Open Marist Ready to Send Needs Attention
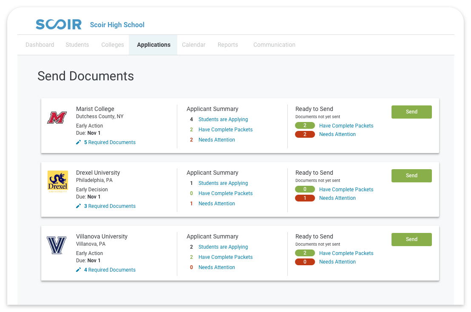This screenshot has width=471, height=312. click(338, 134)
